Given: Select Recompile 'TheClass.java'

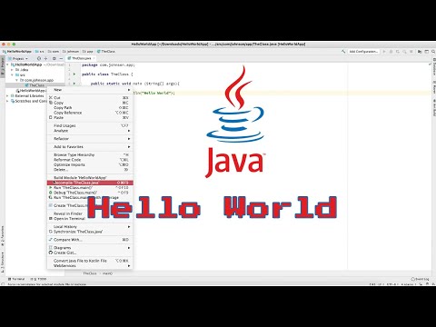Looking at the screenshot, I should pos(90,183).
